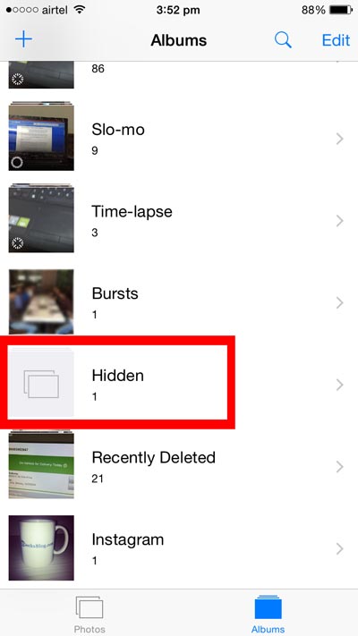Image resolution: width=358 pixels, height=636 pixels.
Task: Expand Recently Deleted via its chevron
Action: coord(340,466)
